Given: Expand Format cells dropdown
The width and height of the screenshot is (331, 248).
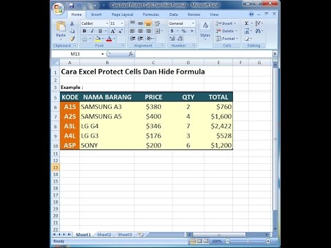Looking at the screenshot, I should pos(237,39).
